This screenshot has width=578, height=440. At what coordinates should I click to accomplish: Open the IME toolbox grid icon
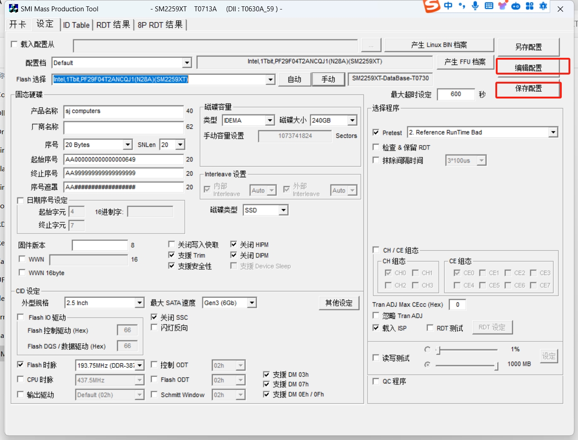(530, 6)
